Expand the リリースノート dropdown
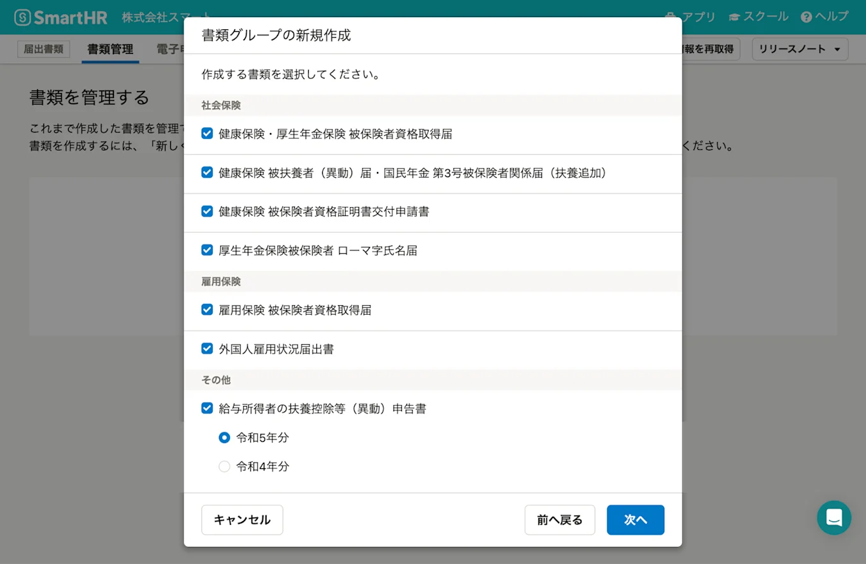This screenshot has height=564, width=866. coord(800,49)
